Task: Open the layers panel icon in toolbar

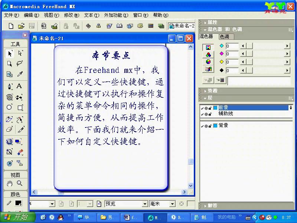Action: coord(161,26)
